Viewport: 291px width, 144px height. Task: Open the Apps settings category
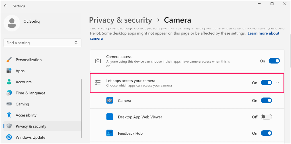click(20, 71)
